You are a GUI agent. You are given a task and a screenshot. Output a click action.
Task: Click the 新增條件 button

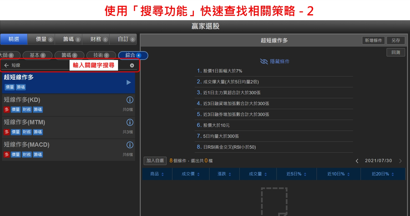[374, 40]
